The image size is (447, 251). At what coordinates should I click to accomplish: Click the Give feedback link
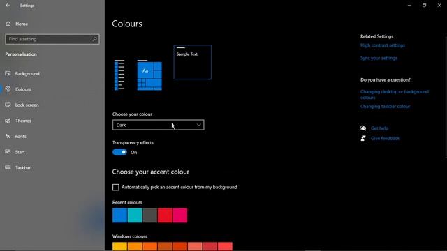[x=385, y=138]
